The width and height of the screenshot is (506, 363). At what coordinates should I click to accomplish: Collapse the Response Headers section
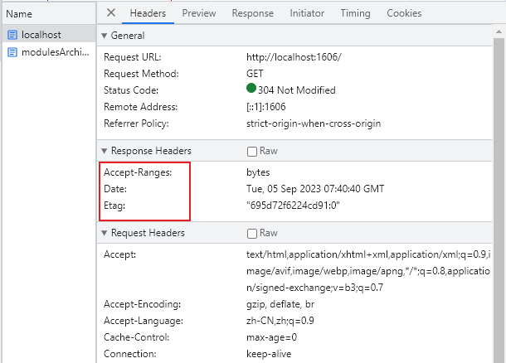pyautogui.click(x=104, y=152)
